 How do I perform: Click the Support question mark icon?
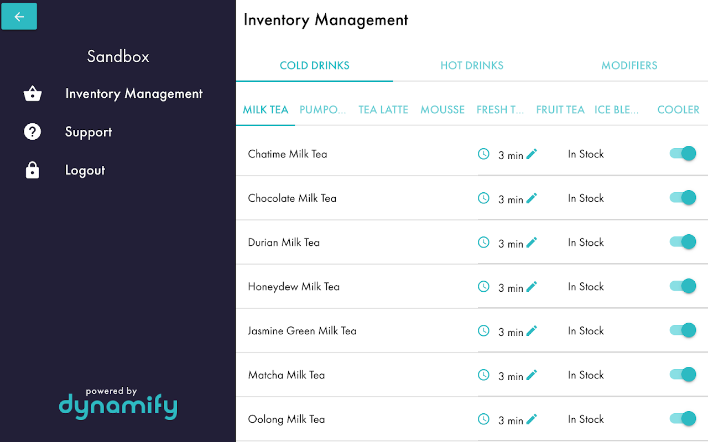pyautogui.click(x=33, y=131)
